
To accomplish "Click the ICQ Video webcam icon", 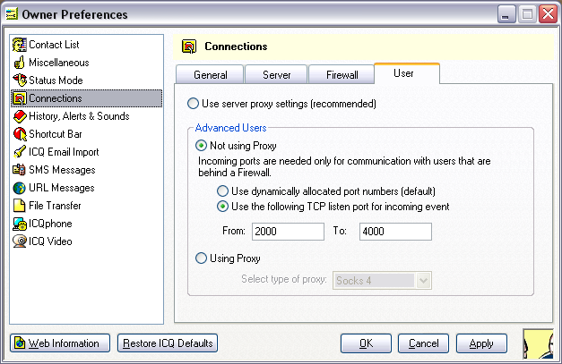I will click(x=20, y=241).
